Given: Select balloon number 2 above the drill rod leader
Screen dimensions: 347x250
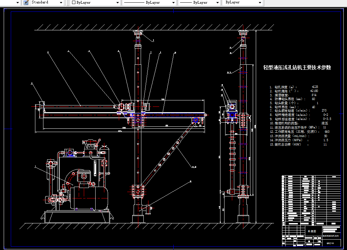Looking at the screenshot, I should click(x=47, y=52).
